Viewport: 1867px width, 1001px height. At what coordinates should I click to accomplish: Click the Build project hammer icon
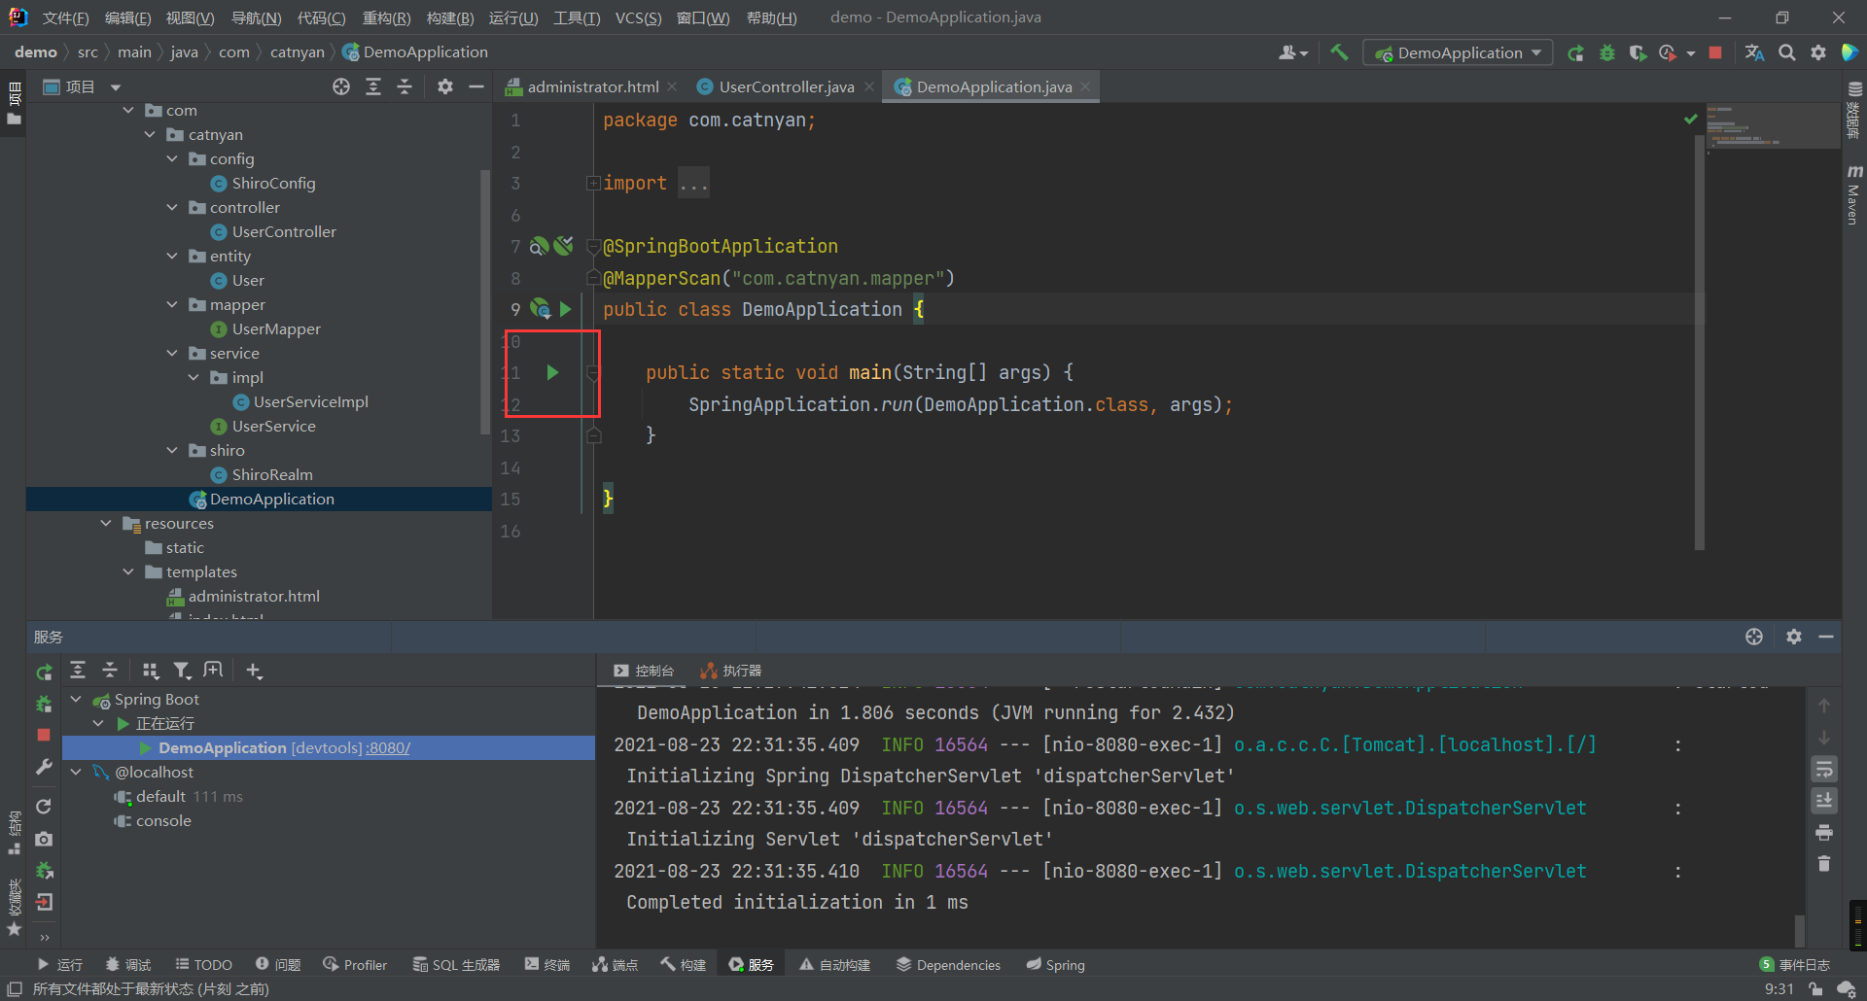pyautogui.click(x=1339, y=52)
